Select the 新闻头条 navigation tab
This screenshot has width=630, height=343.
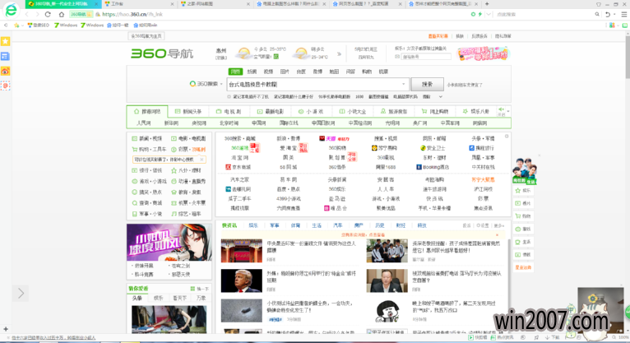[x=188, y=111]
